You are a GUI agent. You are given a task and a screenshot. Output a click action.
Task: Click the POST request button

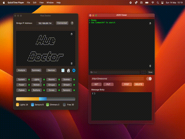click(x=127, y=84)
